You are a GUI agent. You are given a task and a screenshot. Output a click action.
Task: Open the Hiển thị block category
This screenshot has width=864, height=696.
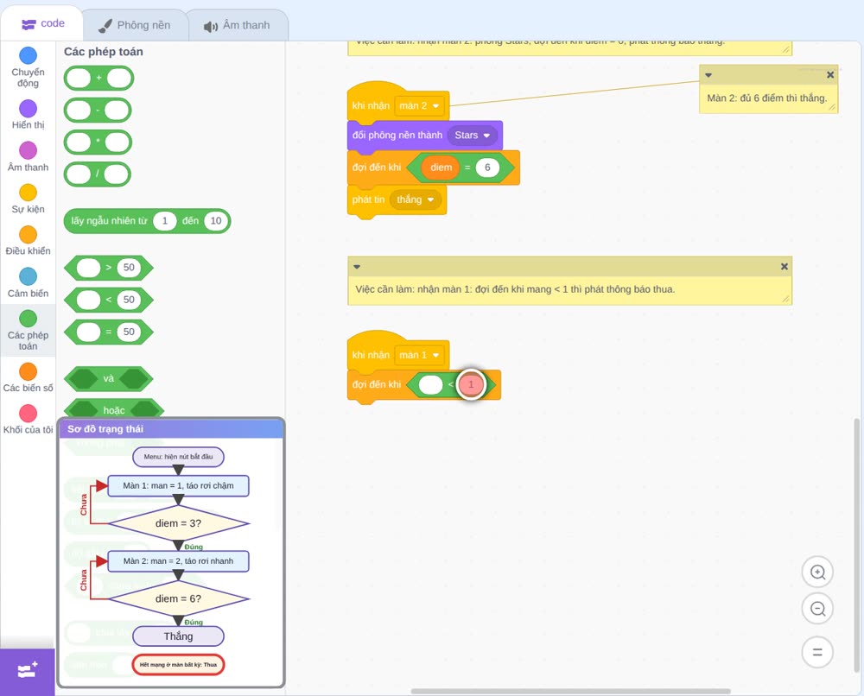pos(28,115)
